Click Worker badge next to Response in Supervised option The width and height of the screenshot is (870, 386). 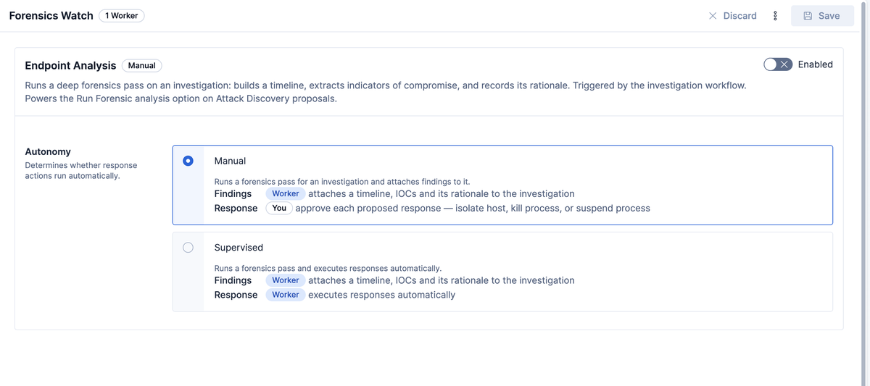[286, 295]
